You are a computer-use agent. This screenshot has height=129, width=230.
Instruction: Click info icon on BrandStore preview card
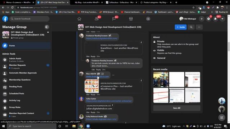click(141, 42)
